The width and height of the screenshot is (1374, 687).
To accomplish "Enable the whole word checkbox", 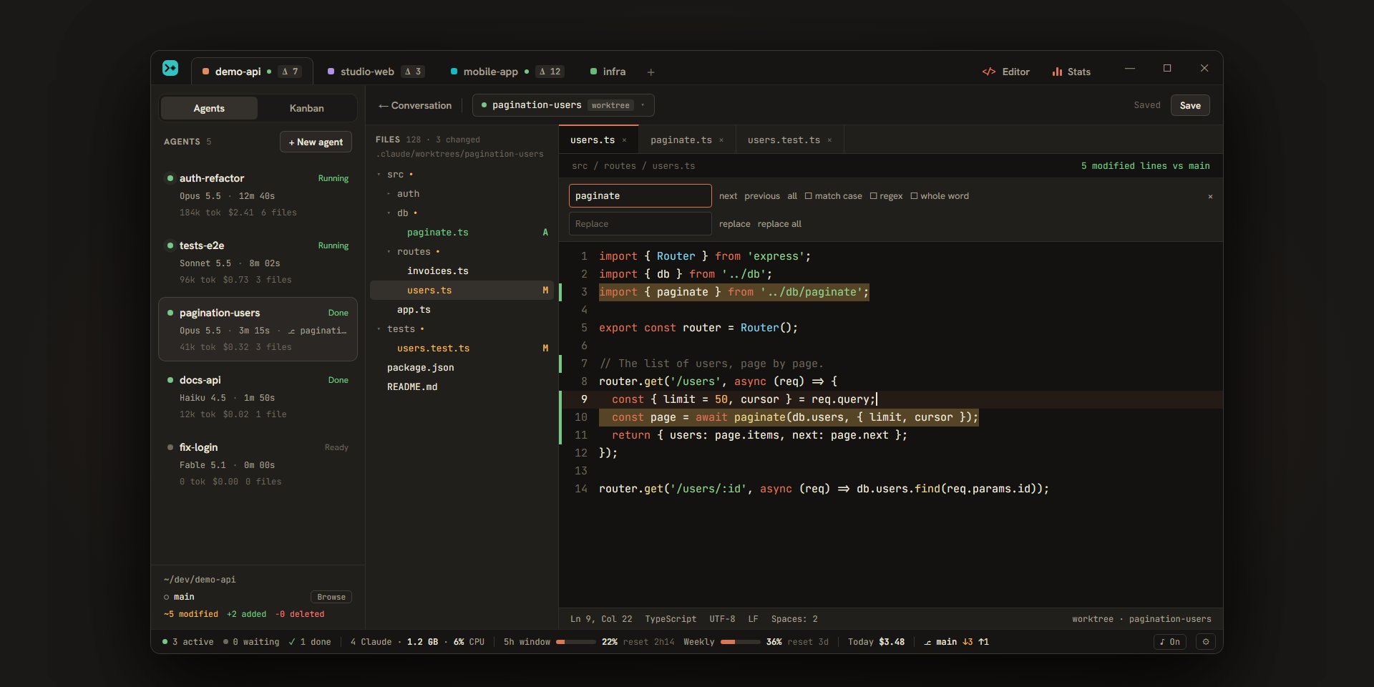I will [x=914, y=196].
